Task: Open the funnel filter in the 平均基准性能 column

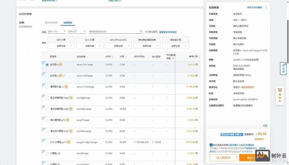Action: click(x=173, y=58)
